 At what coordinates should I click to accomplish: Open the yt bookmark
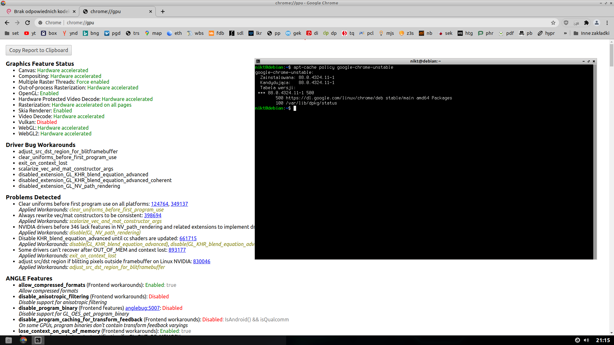pos(30,33)
